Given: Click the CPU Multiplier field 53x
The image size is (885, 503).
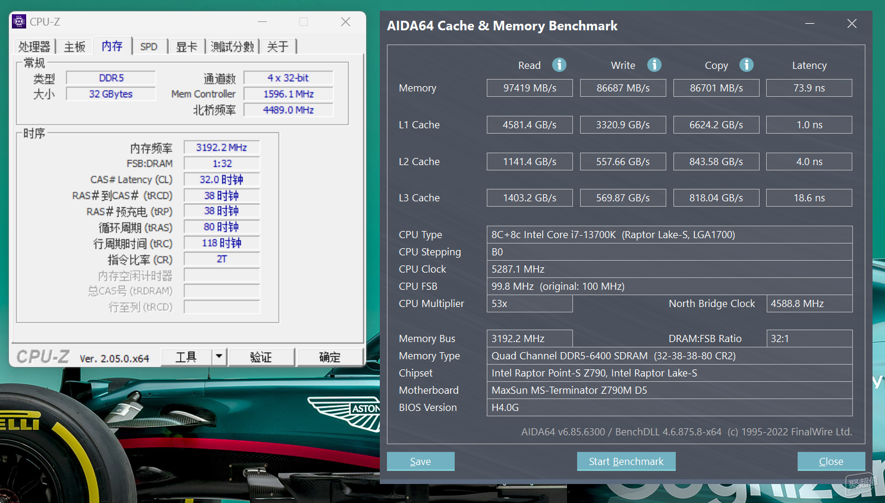Looking at the screenshot, I should [x=530, y=303].
